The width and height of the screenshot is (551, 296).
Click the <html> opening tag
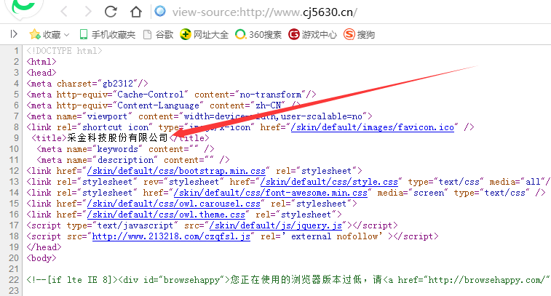[41, 62]
